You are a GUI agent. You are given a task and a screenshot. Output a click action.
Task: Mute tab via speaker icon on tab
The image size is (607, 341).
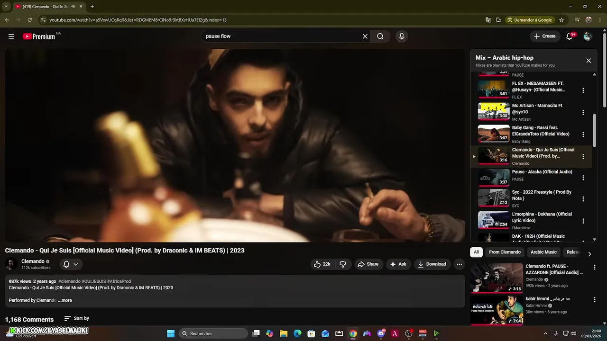click(73, 6)
